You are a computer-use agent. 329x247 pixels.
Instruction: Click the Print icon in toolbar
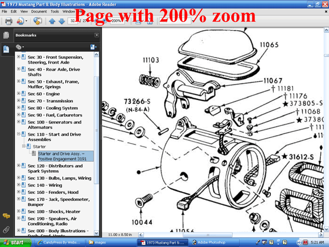click(8, 21)
